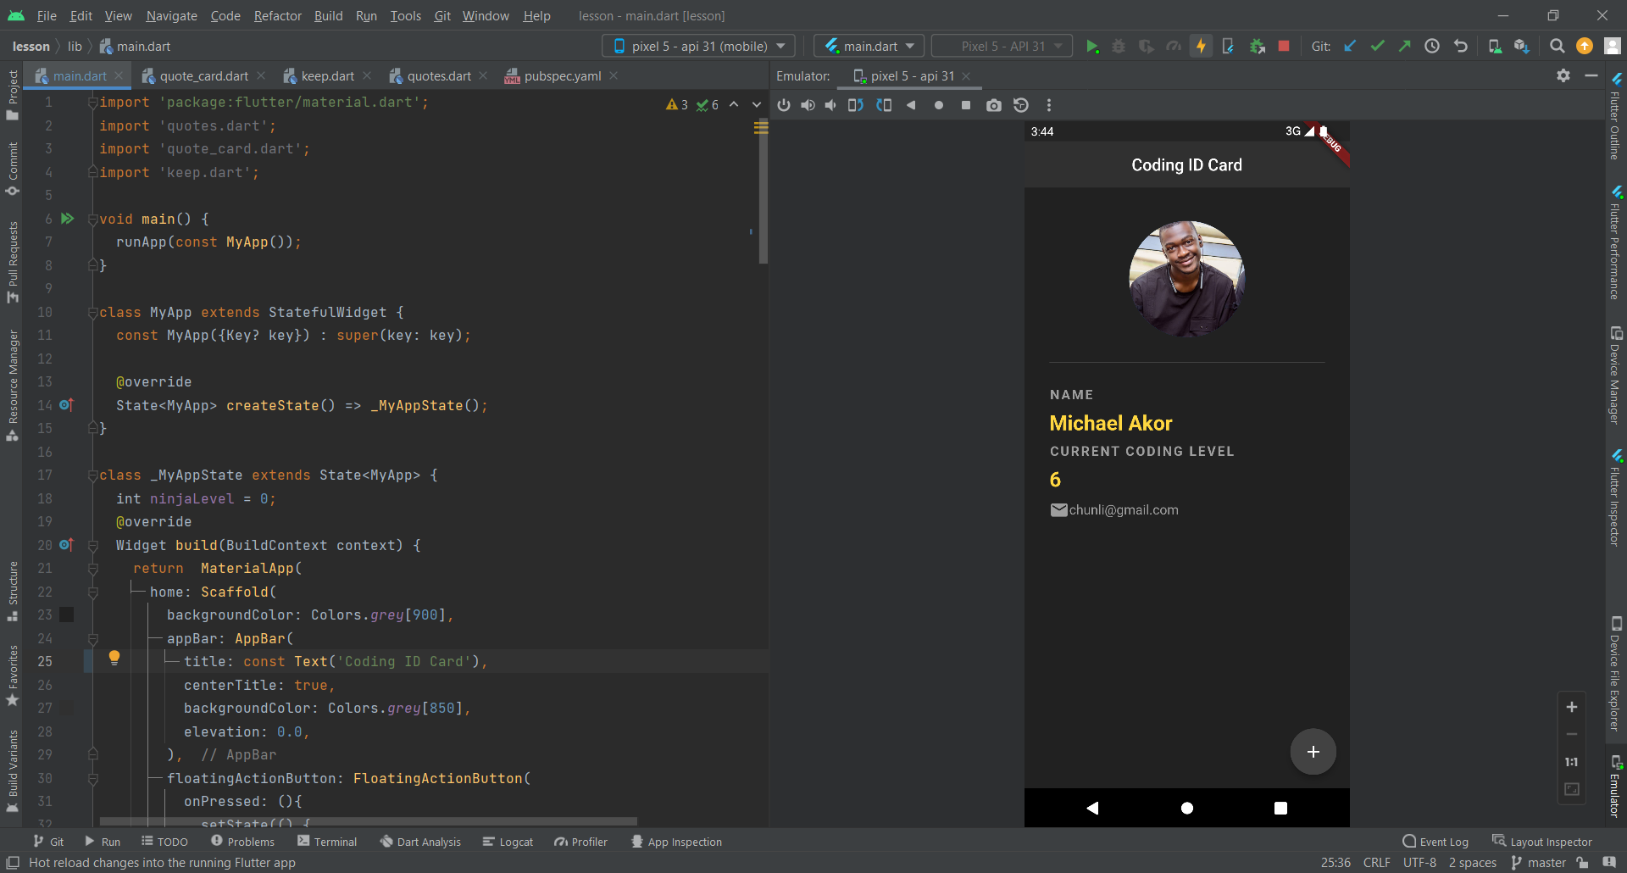Switch to the quotes.dart editor tab
This screenshot has height=873, width=1627.
[x=438, y=75]
